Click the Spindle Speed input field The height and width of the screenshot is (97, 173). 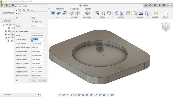pos(38,39)
